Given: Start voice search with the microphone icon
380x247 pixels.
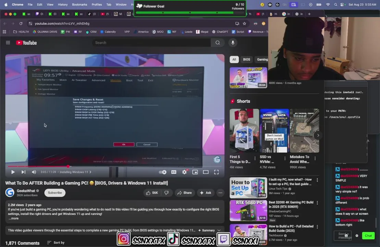Looking at the screenshot, I should 233,43.
